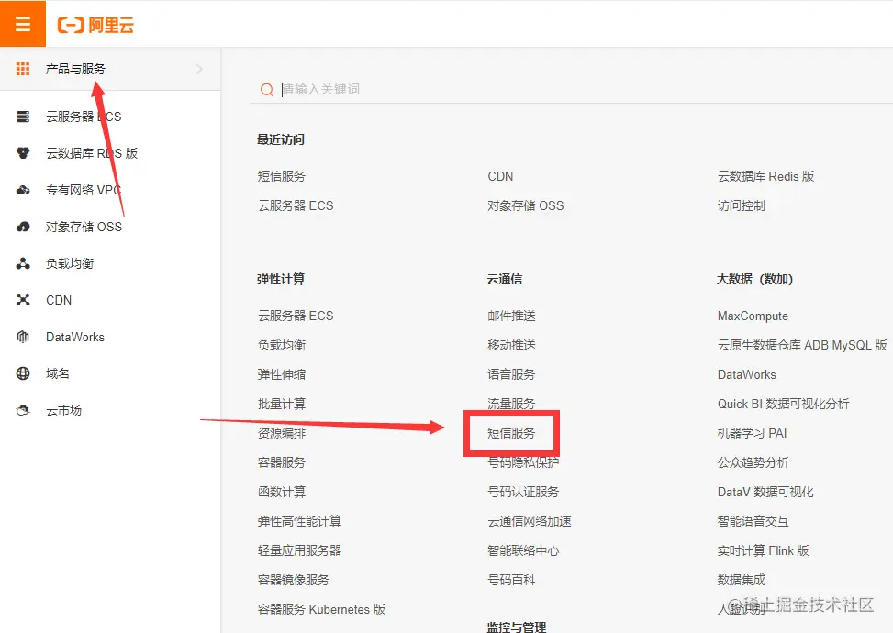The image size is (893, 633).
Task: Open 函数计算 link
Action: (x=282, y=492)
